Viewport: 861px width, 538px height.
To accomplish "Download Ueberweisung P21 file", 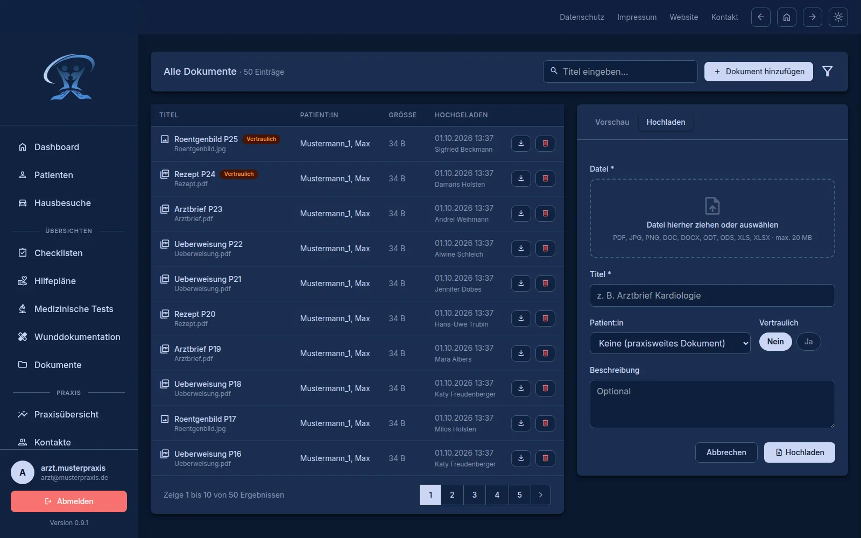I will tap(521, 284).
